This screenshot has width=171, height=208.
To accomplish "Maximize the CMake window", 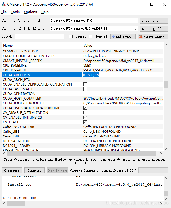I will pos(152,4).
